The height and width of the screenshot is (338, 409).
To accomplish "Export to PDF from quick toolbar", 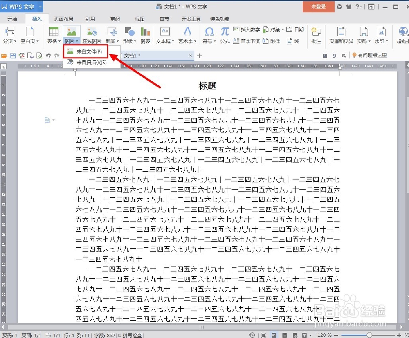I will (22, 56).
